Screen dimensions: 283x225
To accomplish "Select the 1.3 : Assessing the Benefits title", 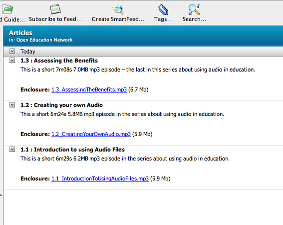I will (x=59, y=60).
